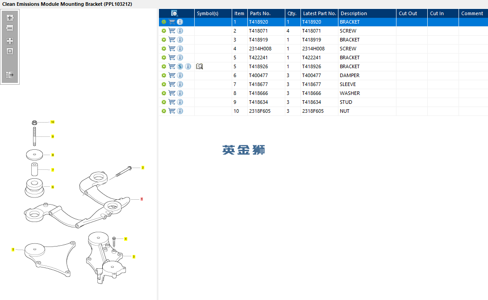Select the WASHER description cell
The image size is (488, 300).
[x=367, y=93]
